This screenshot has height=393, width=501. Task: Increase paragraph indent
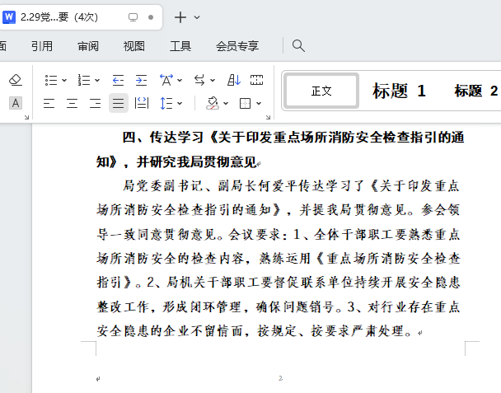click(x=141, y=80)
